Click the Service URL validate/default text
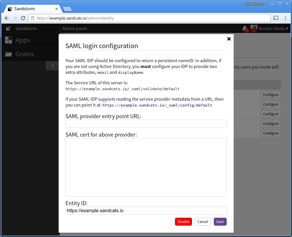Screen dimensions: 292x237 point(123,89)
